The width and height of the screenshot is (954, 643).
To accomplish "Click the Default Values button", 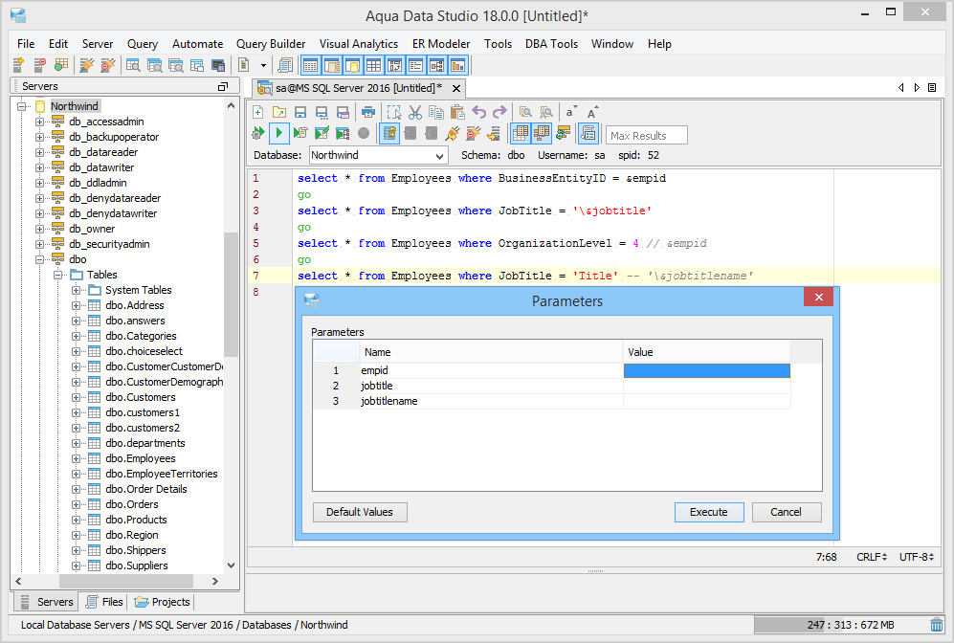I will (x=360, y=512).
